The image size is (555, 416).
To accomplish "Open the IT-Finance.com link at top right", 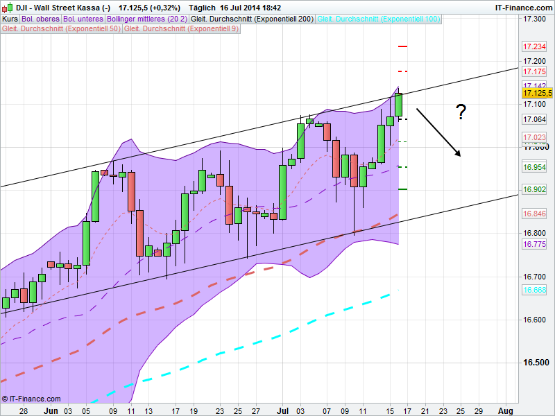I will 523,7.
